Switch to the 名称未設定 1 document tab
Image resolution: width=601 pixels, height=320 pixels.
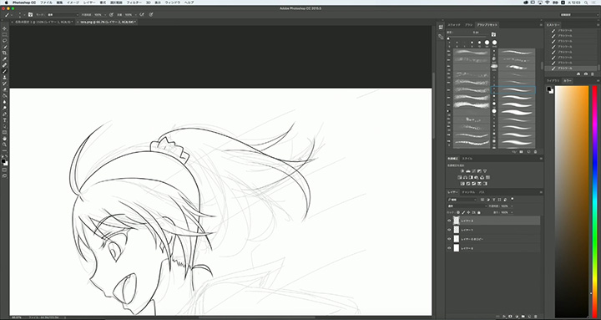click(43, 23)
